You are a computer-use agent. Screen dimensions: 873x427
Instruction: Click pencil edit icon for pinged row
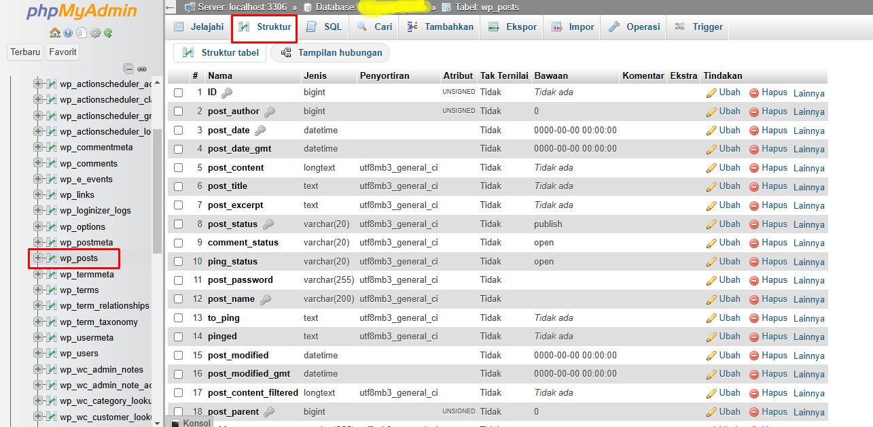click(711, 337)
